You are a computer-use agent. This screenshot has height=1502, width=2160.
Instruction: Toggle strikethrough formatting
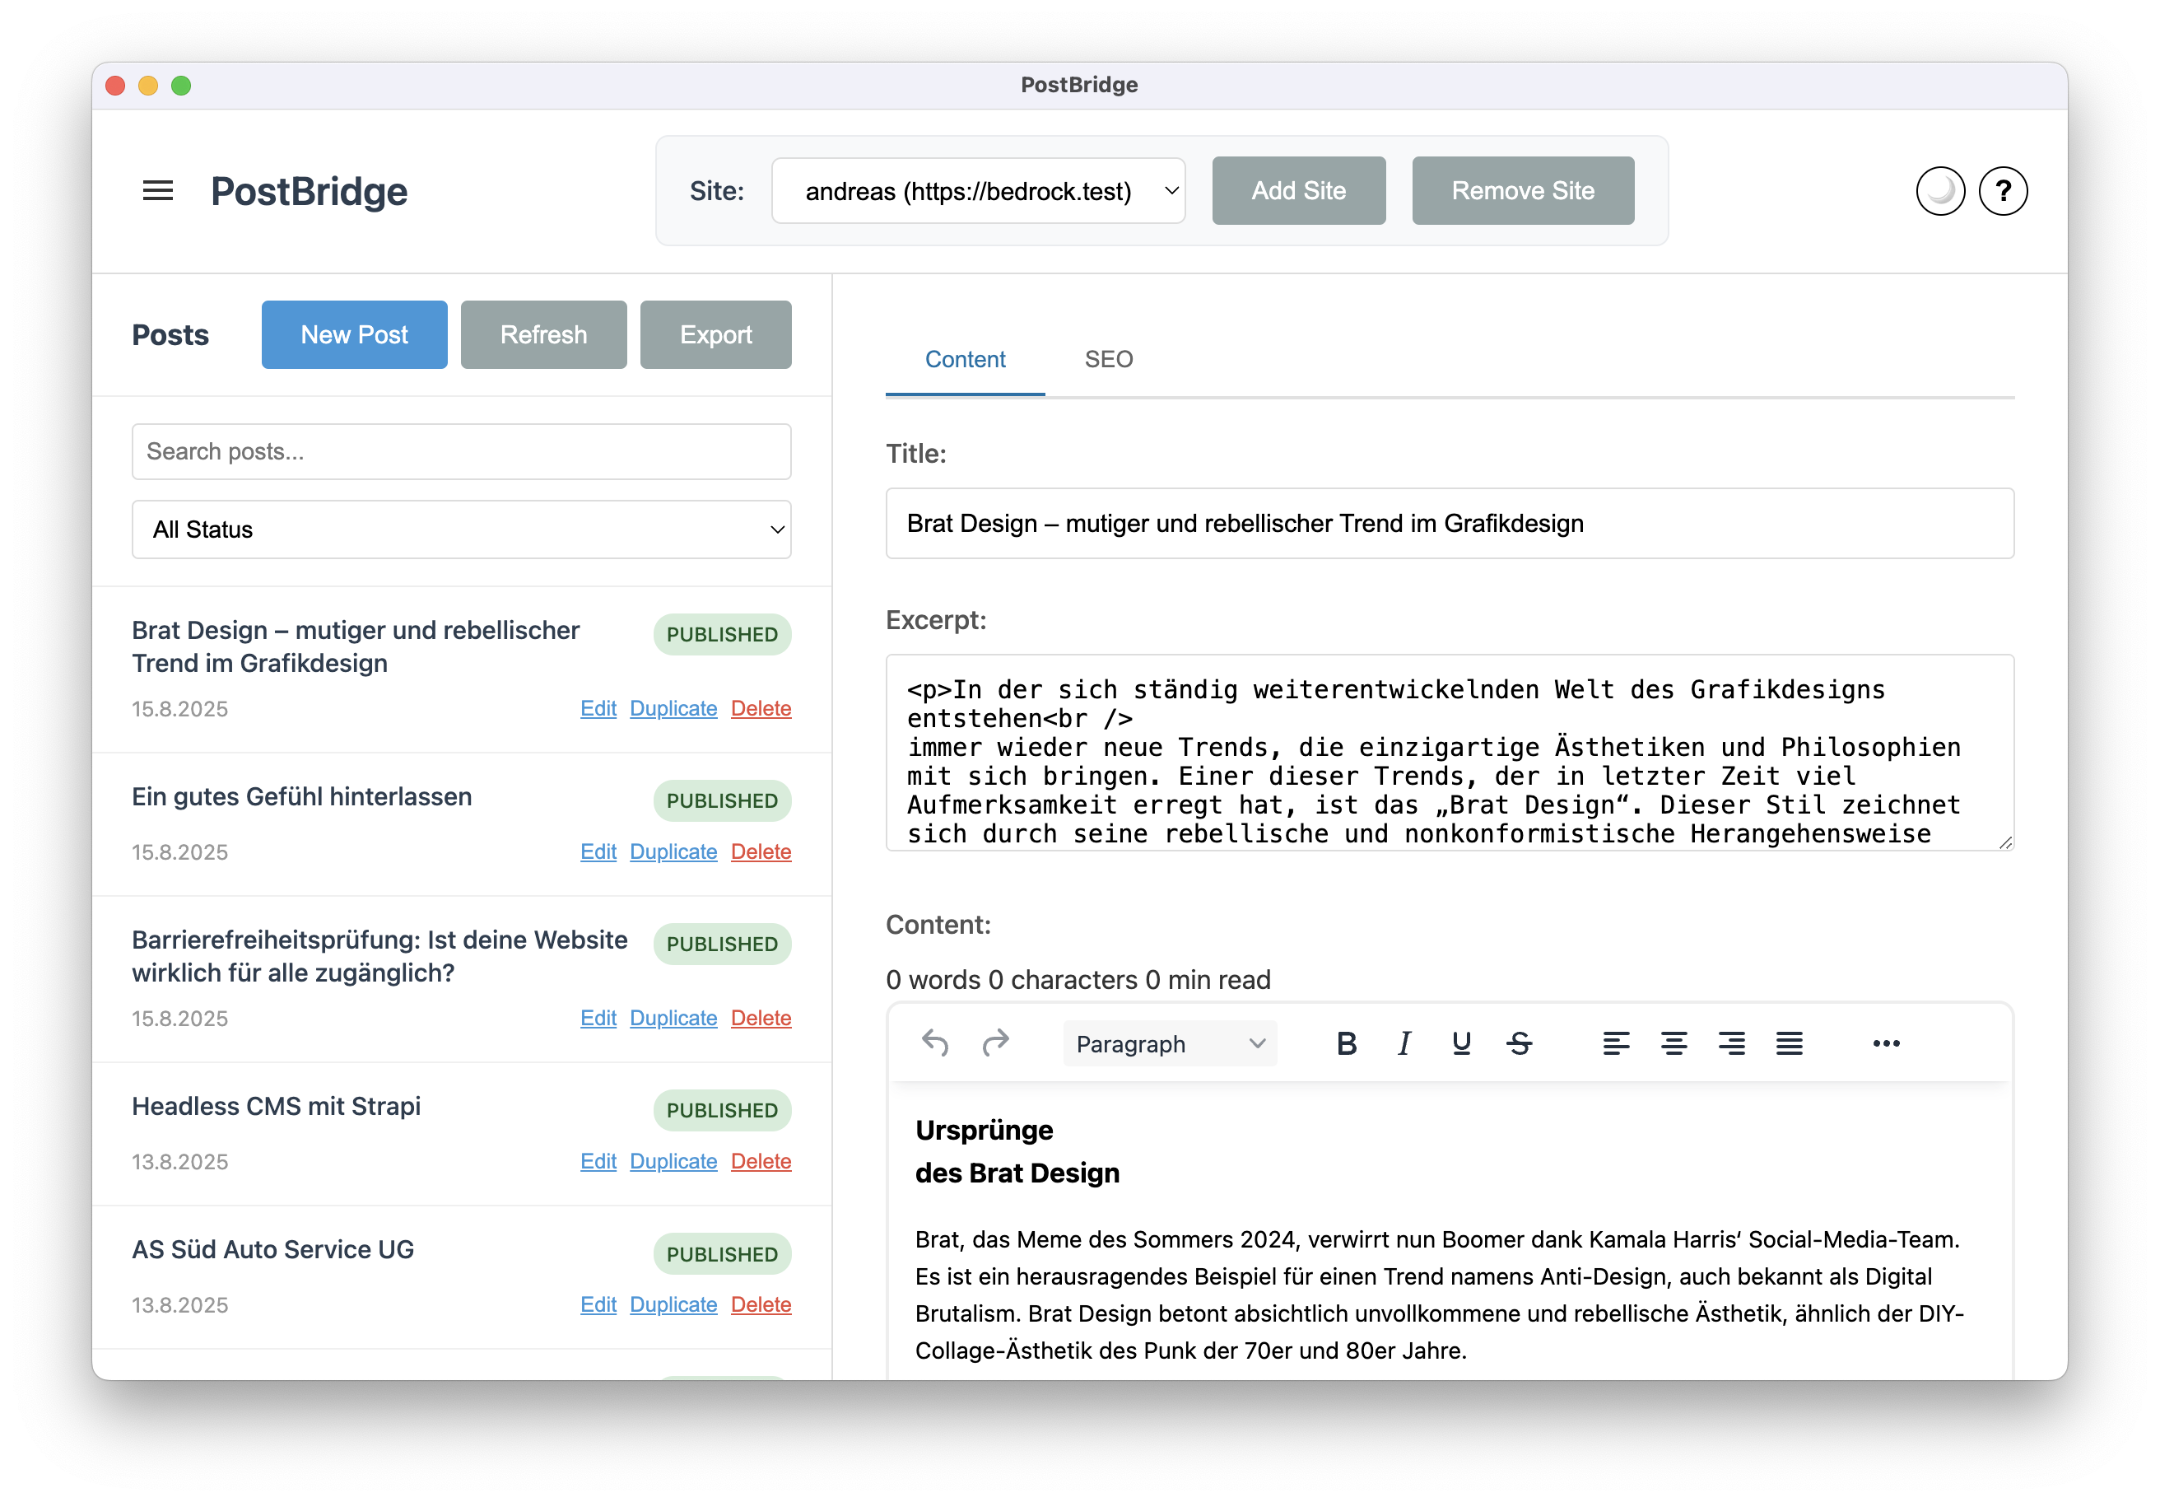click(x=1520, y=1043)
